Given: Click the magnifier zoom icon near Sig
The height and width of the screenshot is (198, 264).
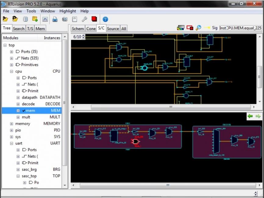Looking at the screenshot, I should (198, 28).
